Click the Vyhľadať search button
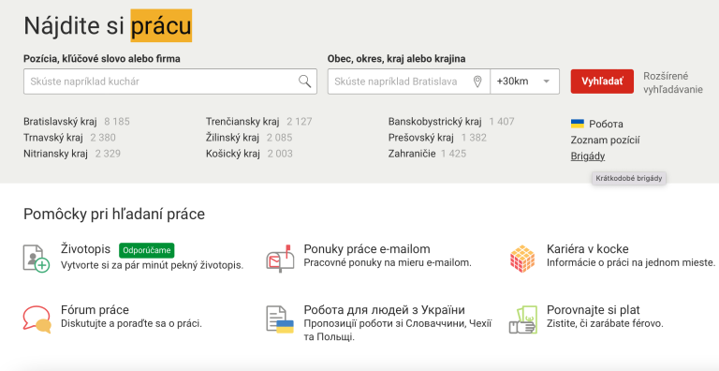The height and width of the screenshot is (371, 719). [x=602, y=82]
